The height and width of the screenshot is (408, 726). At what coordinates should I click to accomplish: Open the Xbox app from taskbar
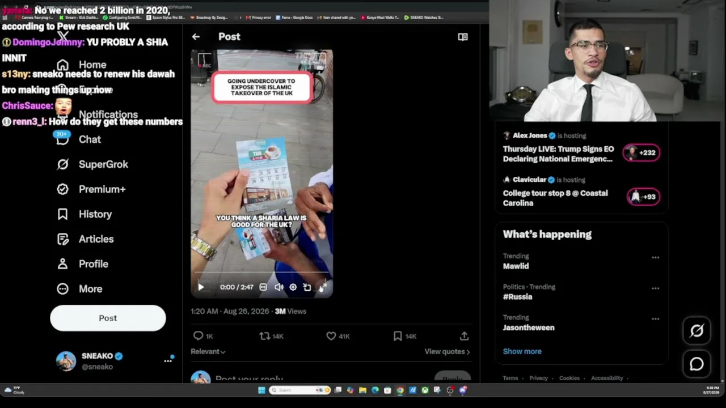(425, 390)
